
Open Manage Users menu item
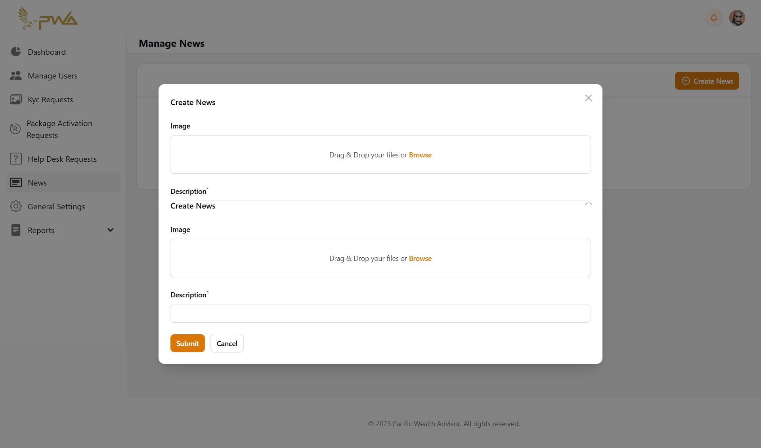(53, 76)
